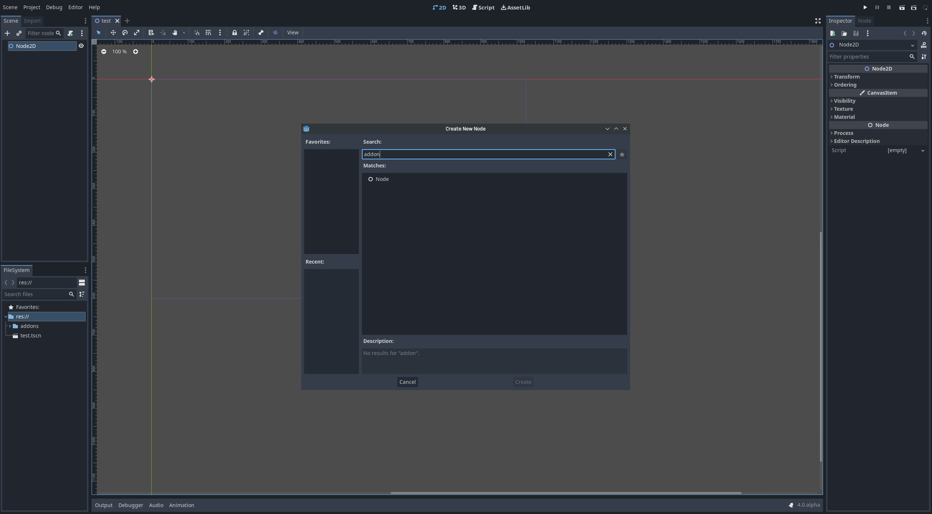Open the grid snapping options icon

click(x=220, y=33)
